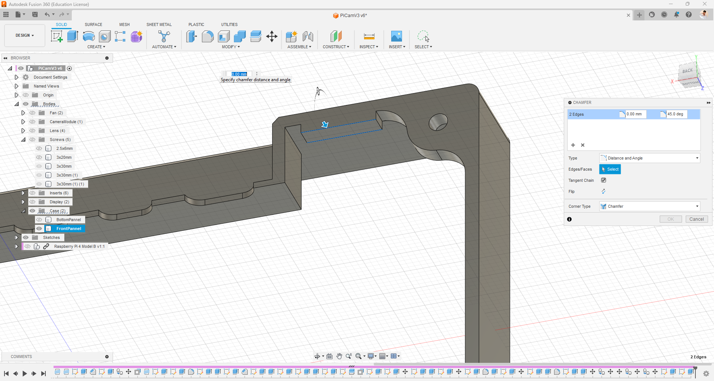Open timeline settings gear

tap(706, 374)
